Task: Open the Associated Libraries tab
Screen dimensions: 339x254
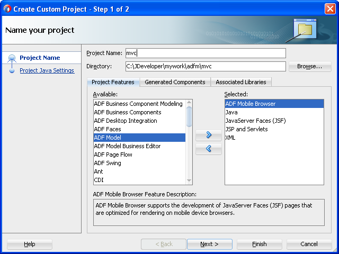Action: pos(241,82)
